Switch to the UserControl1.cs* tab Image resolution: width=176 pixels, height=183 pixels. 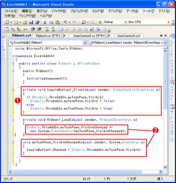coord(129,36)
